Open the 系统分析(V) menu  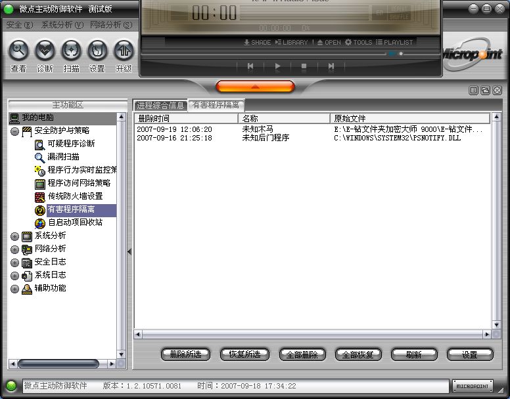coord(62,25)
